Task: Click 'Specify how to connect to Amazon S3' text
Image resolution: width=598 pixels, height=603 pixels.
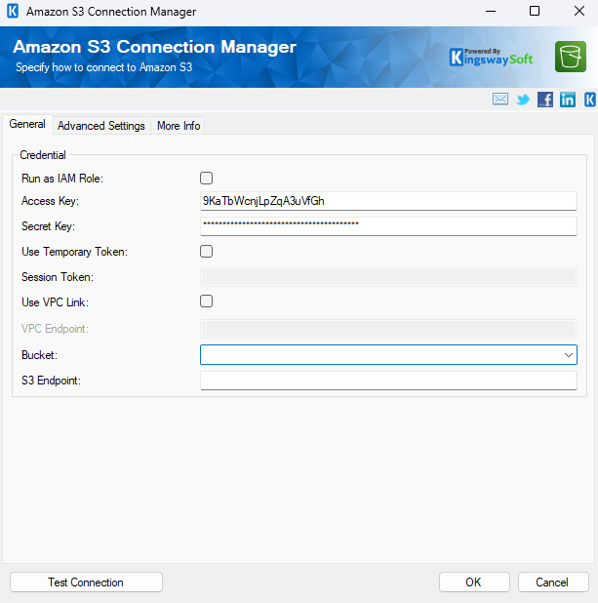Action: coord(103,67)
